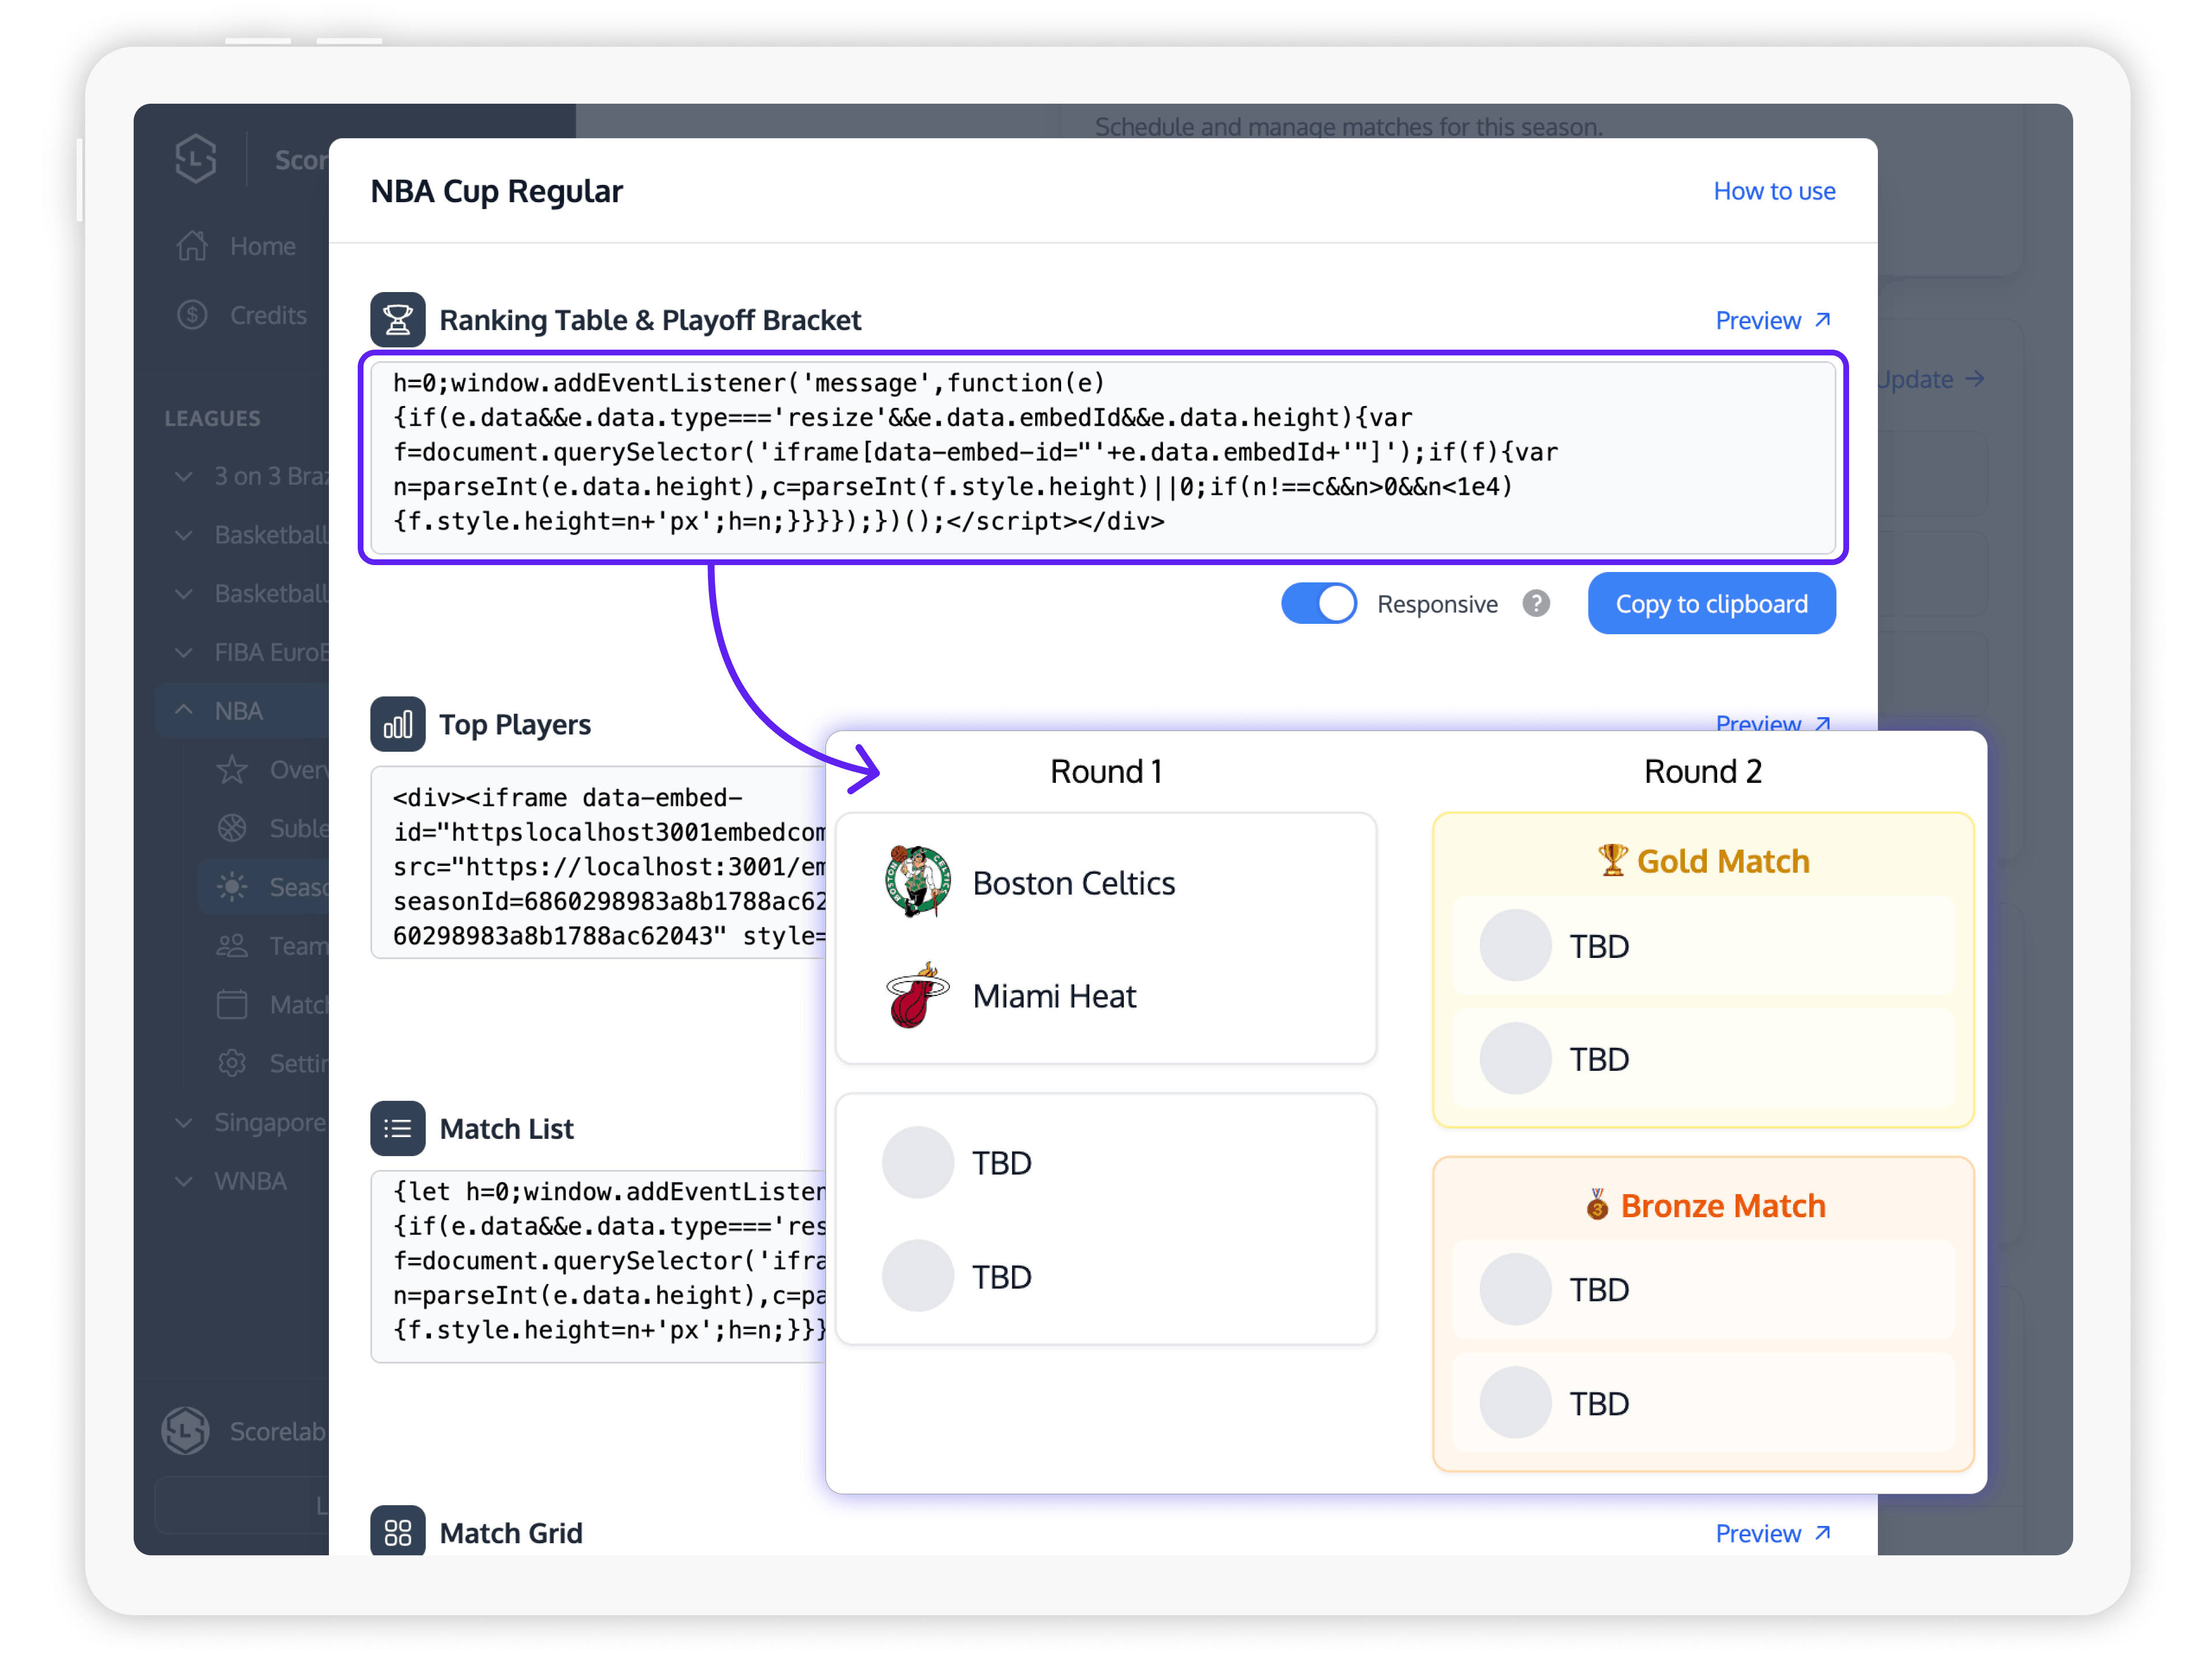Click the Update link behind the dialog
This screenshot has width=2212, height=1659.
click(x=1931, y=380)
